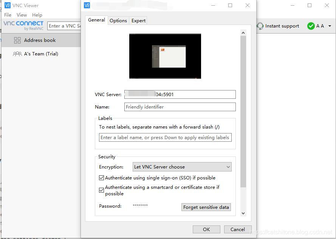Click the Cancel button
The width and height of the screenshot is (336, 239).
click(238, 229)
